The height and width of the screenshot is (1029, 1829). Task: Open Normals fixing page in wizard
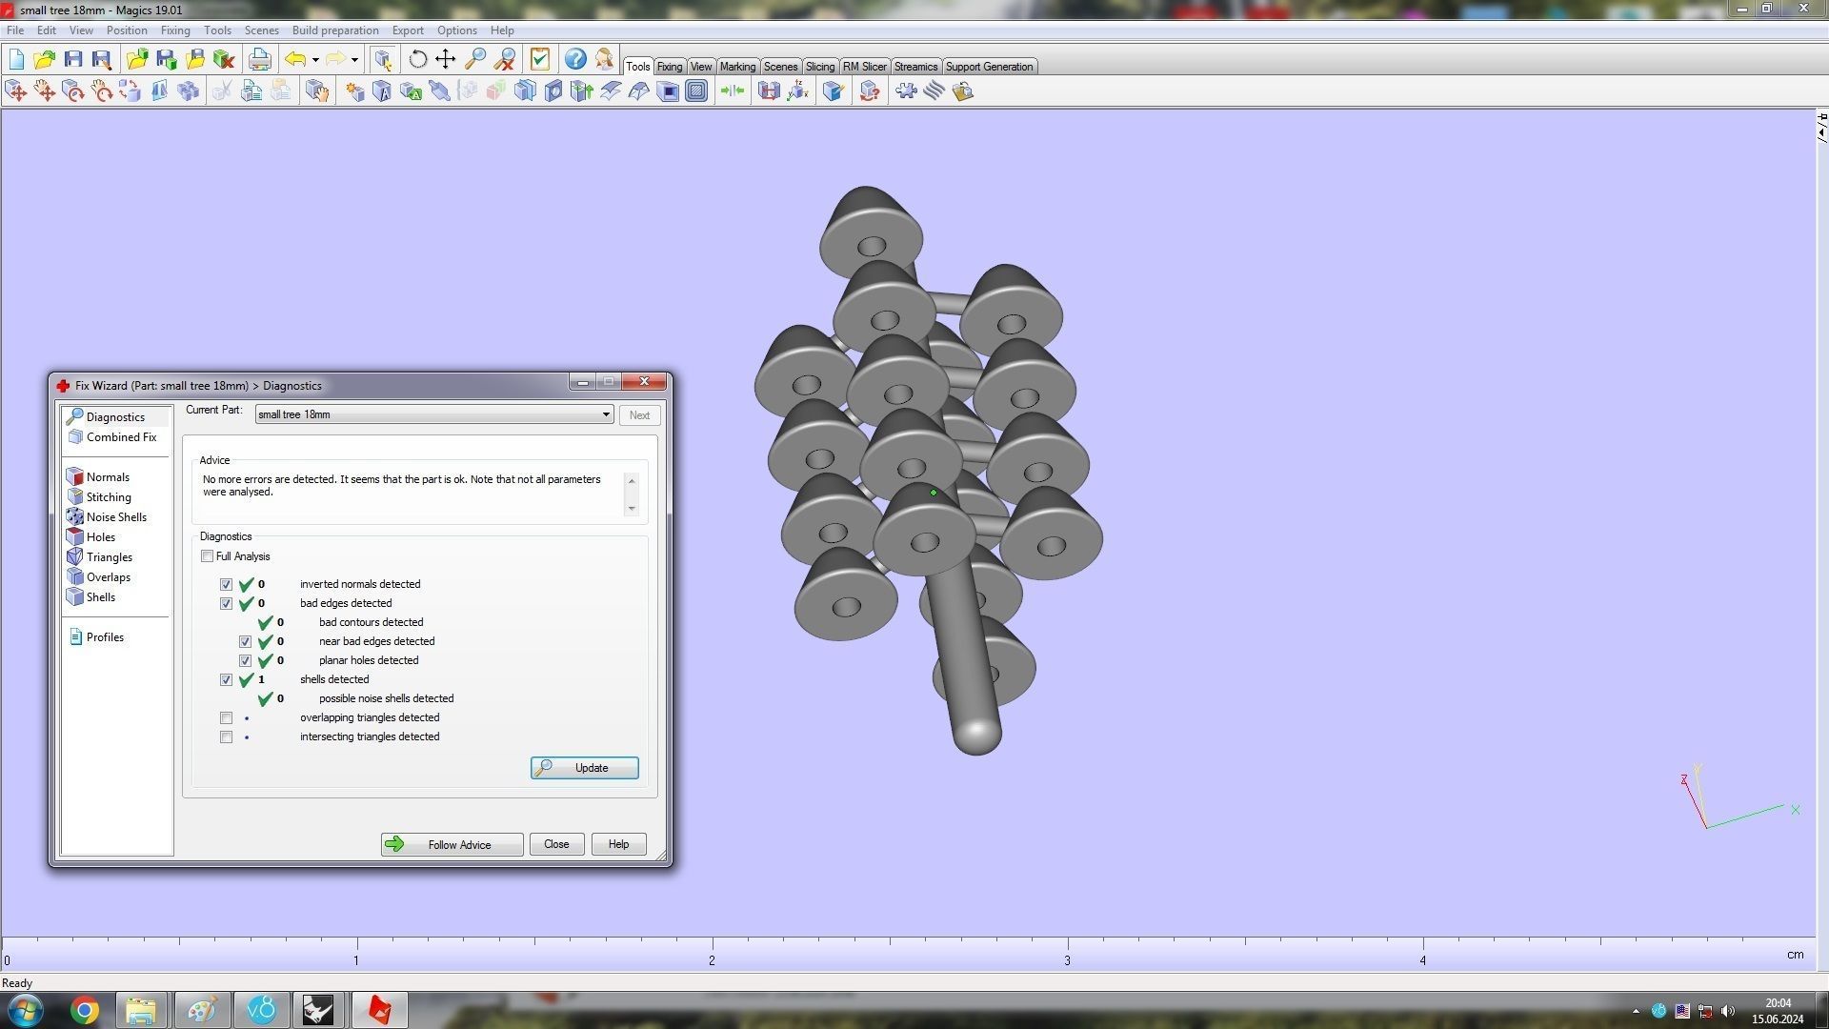[x=108, y=477]
